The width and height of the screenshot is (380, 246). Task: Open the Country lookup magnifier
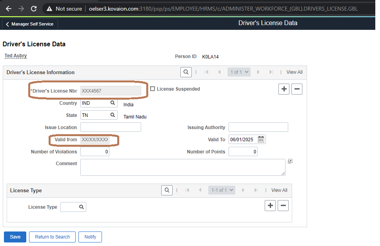[x=113, y=103]
